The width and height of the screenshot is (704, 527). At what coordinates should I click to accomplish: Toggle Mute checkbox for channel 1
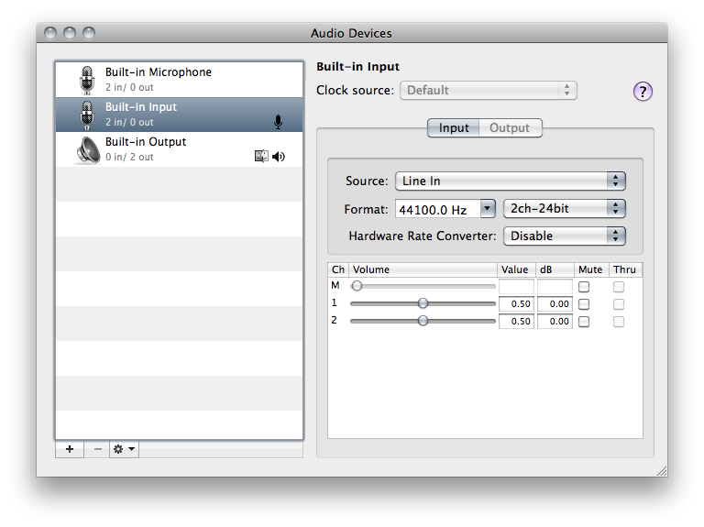coord(584,304)
